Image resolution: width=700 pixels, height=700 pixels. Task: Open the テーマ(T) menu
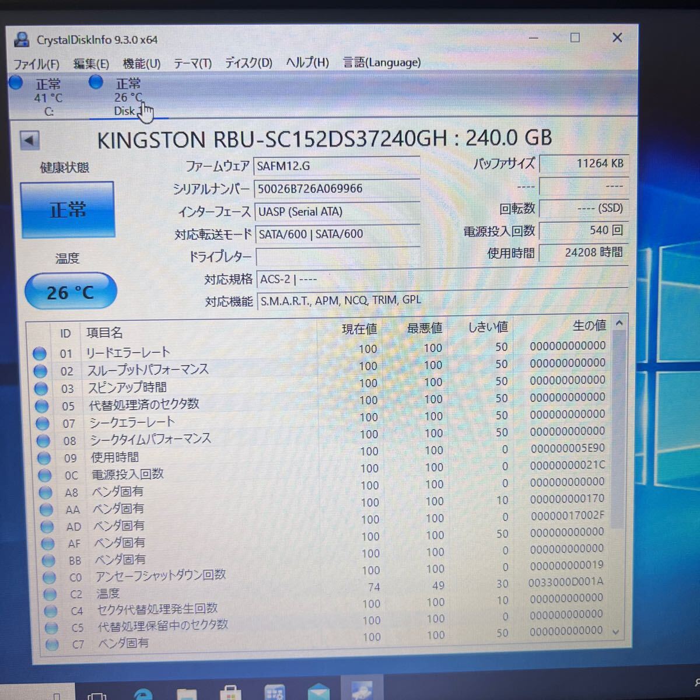point(193,63)
